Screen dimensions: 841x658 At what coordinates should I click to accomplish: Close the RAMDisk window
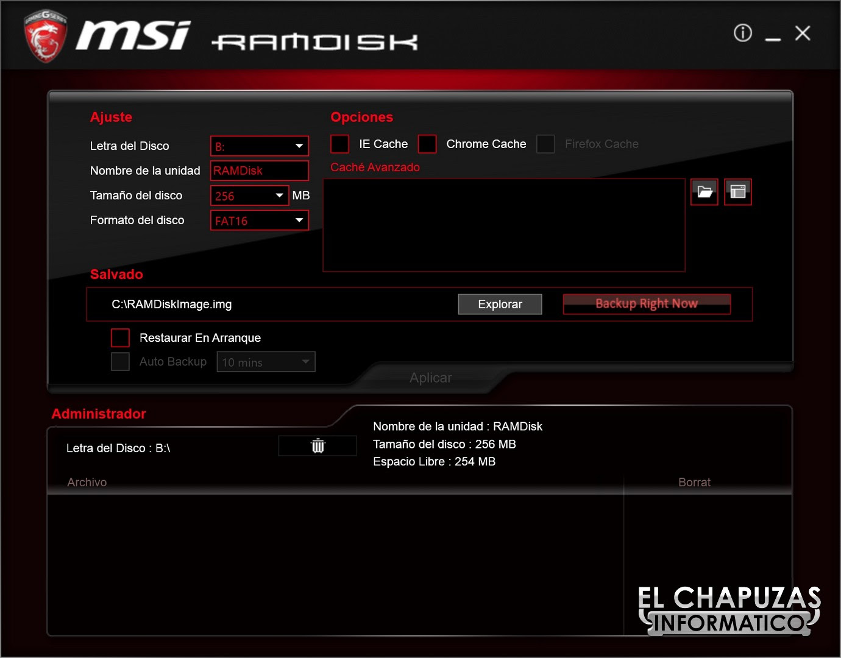(x=803, y=33)
